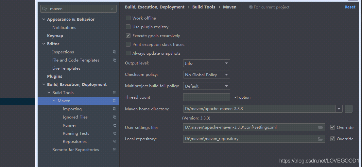Screen dimensions: 362x167
Task: Click the folder icon in Local repository field
Action: [x=320, y=139]
